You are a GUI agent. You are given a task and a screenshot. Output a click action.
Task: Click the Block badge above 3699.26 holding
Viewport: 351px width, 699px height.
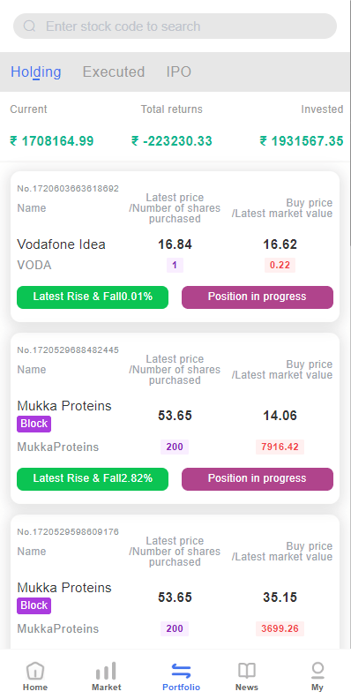(34, 605)
